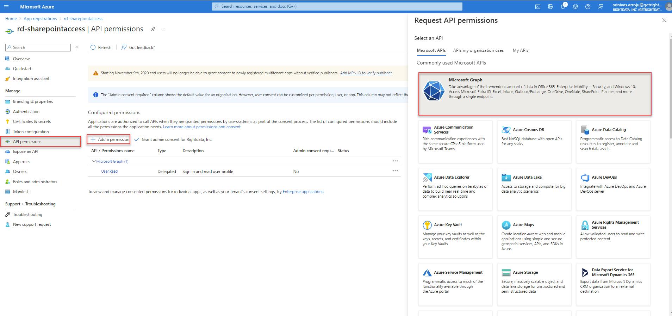Open Cloud Shell from the top bar
Image resolution: width=672 pixels, height=316 pixels.
[x=538, y=7]
